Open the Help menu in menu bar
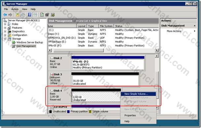The height and width of the screenshot is (128, 201). click(x=33, y=9)
